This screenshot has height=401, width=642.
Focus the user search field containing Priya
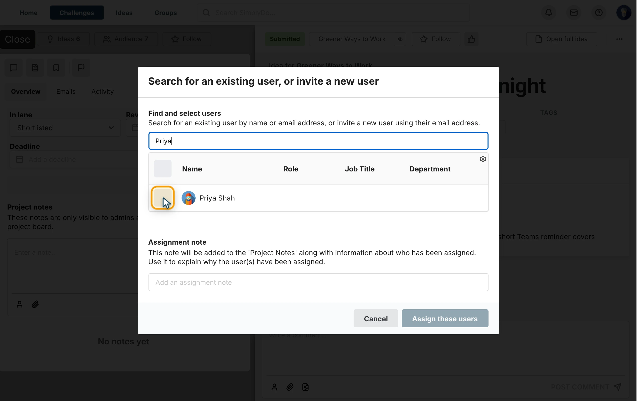pyautogui.click(x=318, y=141)
